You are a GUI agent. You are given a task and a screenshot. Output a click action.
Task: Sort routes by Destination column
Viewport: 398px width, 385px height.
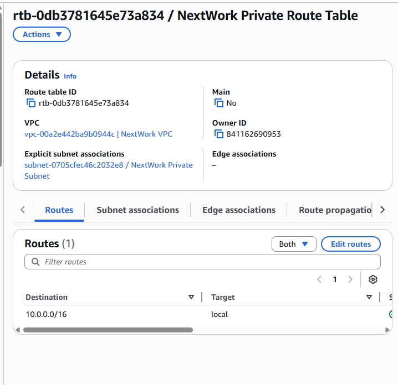(191, 297)
